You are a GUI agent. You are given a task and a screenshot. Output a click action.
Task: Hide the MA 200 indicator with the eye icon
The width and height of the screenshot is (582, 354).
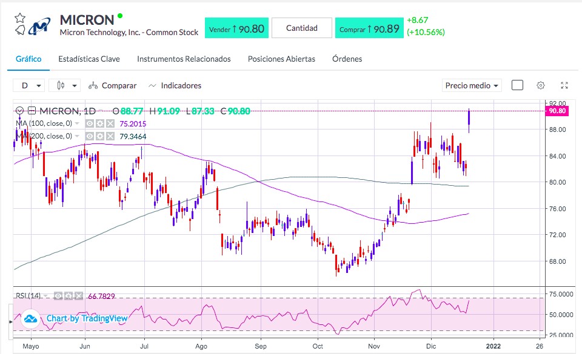click(90, 136)
